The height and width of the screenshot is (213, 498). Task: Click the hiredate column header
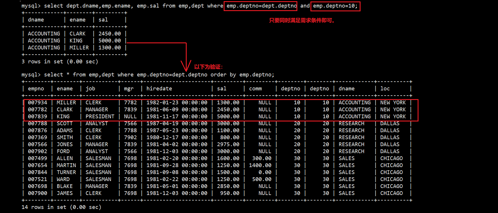[159, 89]
